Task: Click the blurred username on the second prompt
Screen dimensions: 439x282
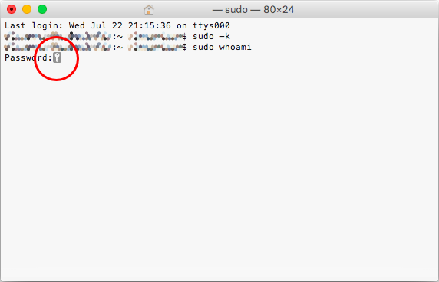Action: click(155, 48)
